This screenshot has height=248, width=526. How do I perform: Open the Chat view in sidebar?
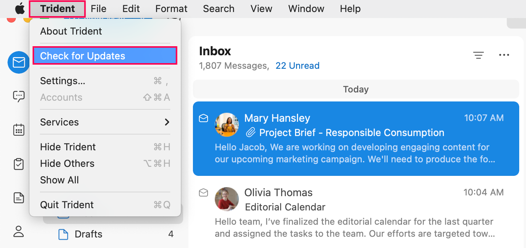click(x=18, y=96)
